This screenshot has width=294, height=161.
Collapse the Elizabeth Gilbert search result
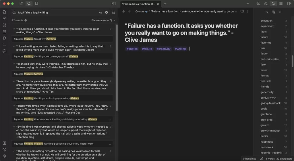click(x=14, y=46)
